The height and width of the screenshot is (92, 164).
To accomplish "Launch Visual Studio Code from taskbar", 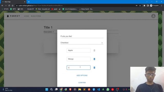I will click(98, 89).
